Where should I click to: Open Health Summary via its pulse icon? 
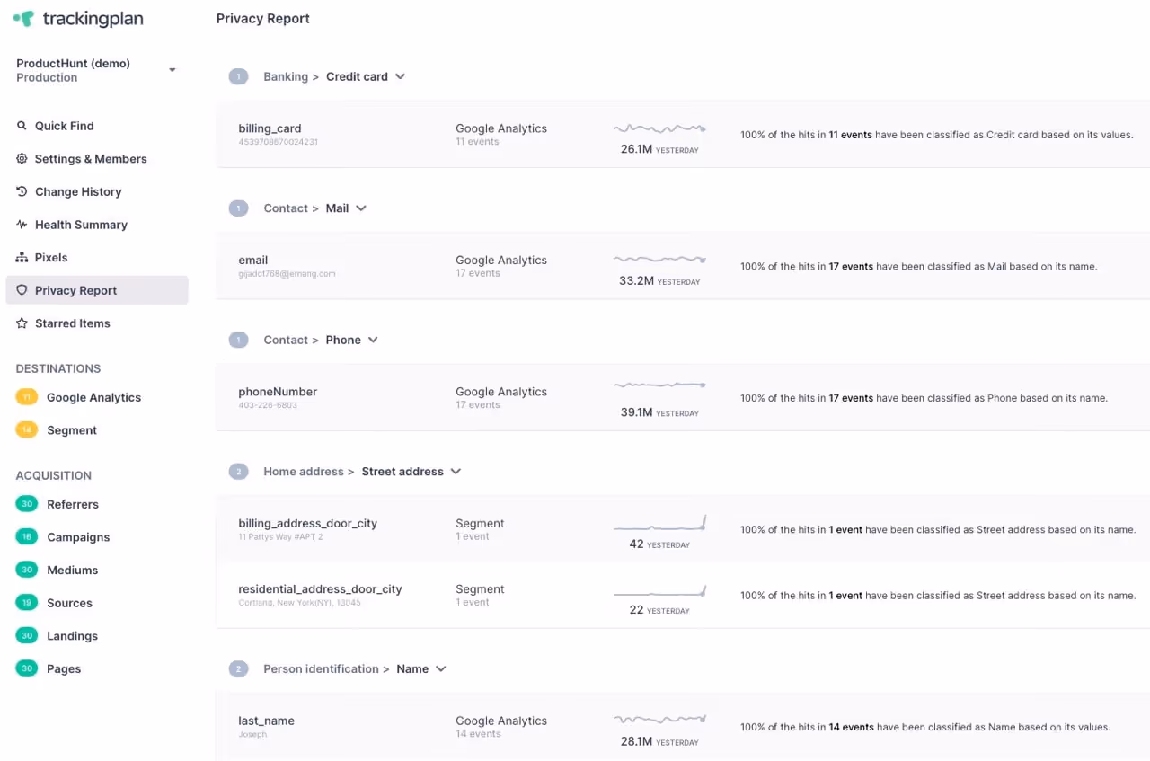click(x=22, y=225)
